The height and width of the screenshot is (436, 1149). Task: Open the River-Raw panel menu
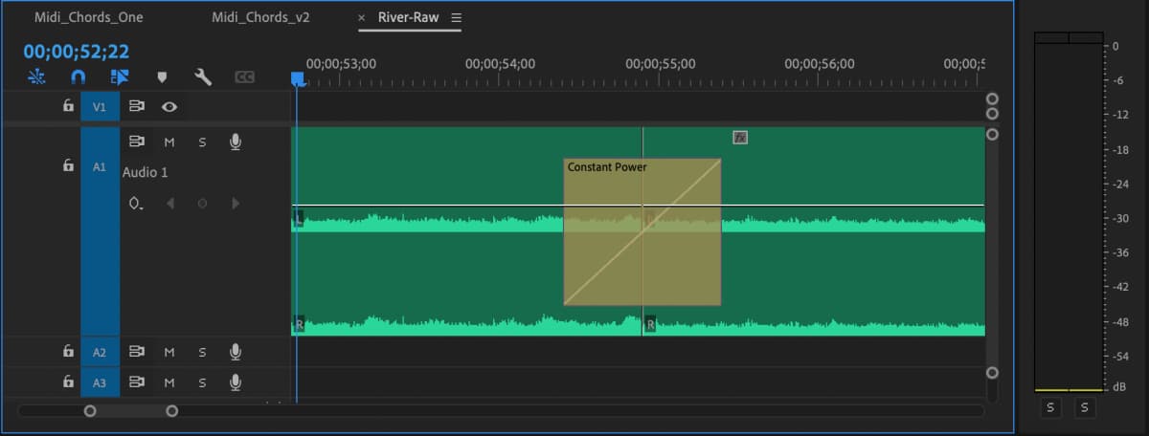coord(456,18)
